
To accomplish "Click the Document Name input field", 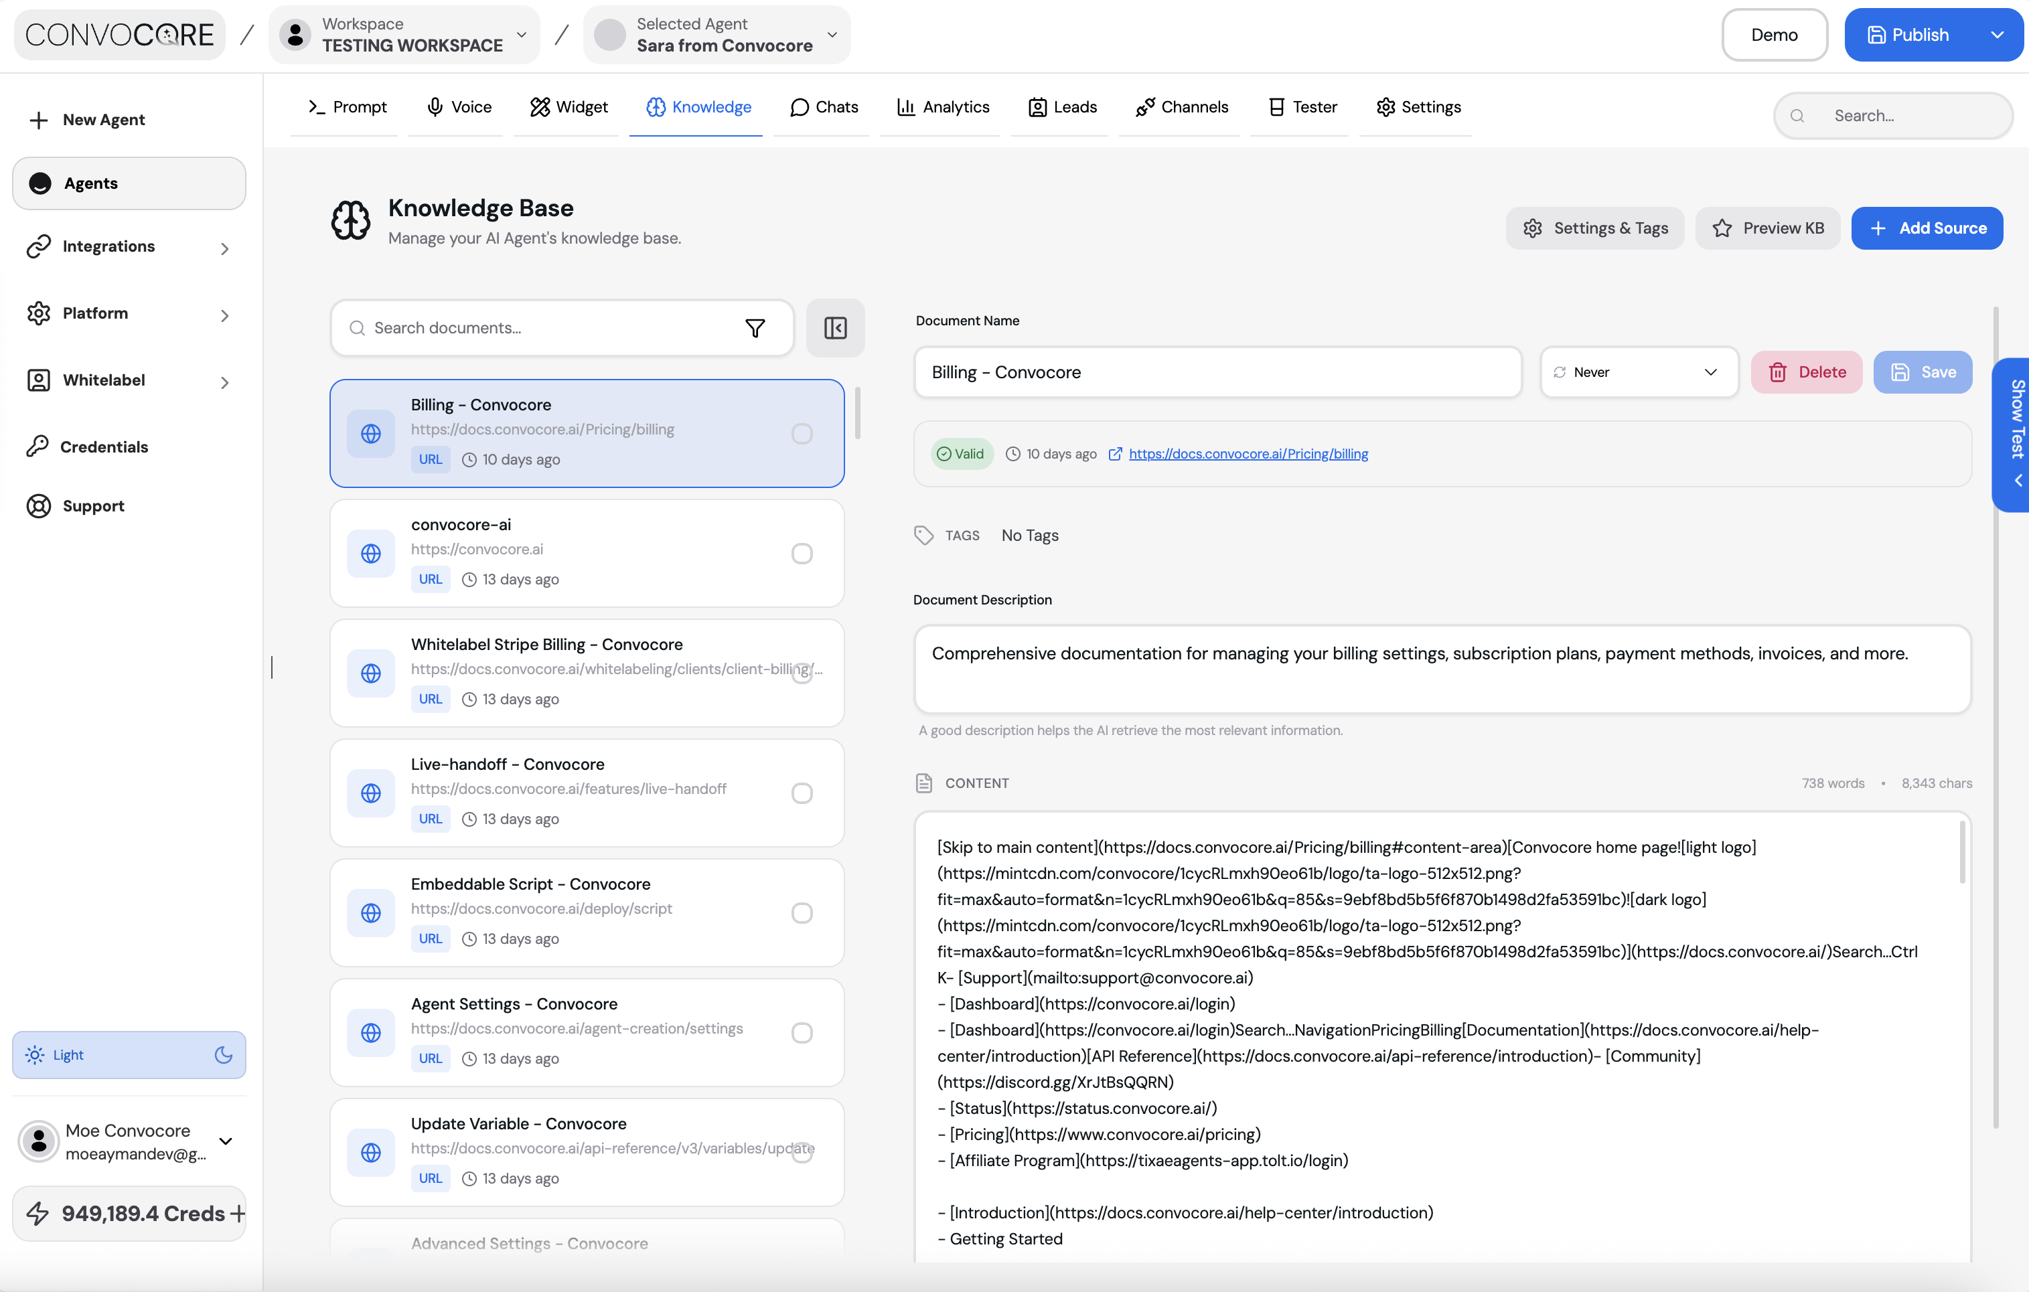I will 1217,372.
